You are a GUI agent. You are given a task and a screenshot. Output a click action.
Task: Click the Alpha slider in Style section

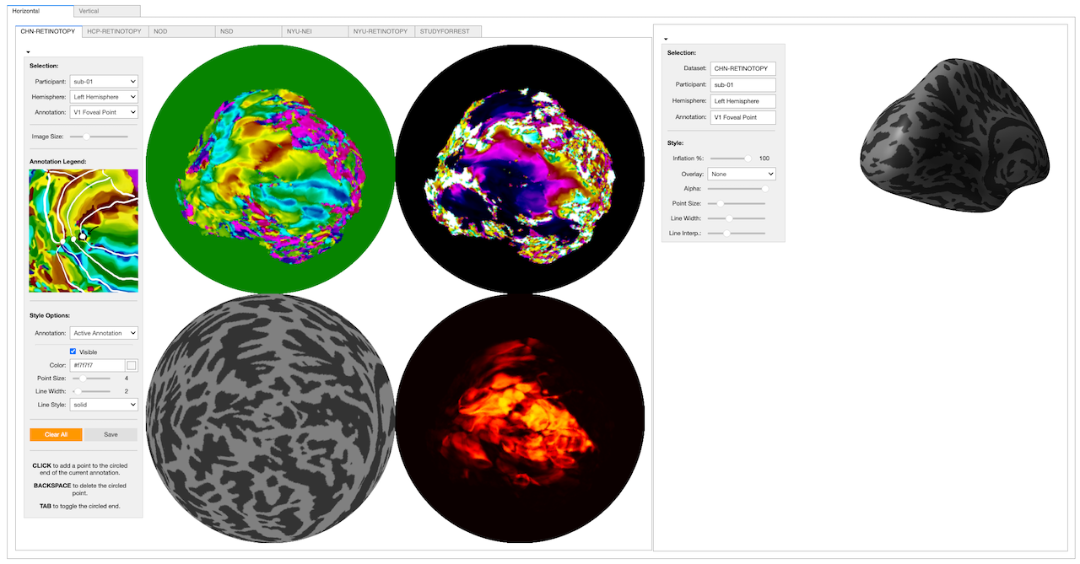(764, 189)
